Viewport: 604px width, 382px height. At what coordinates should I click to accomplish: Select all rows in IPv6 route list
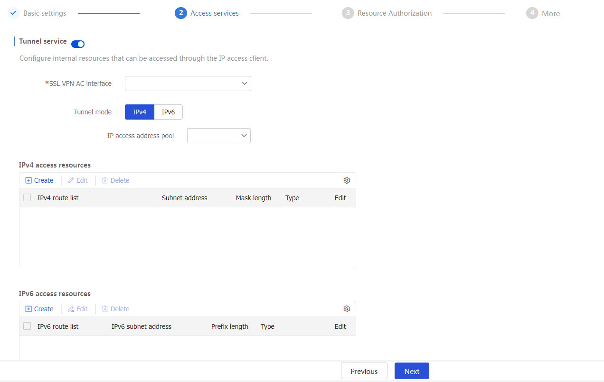click(27, 326)
